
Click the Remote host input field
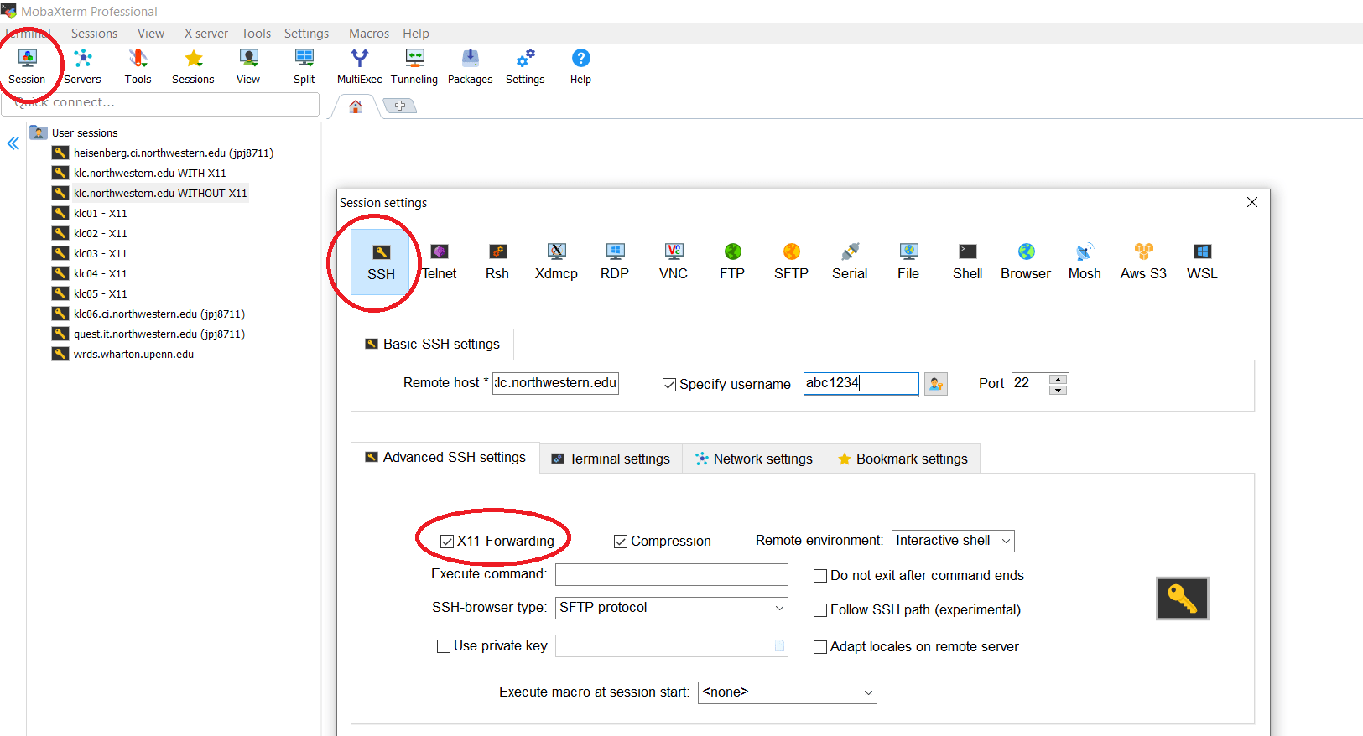click(x=555, y=383)
